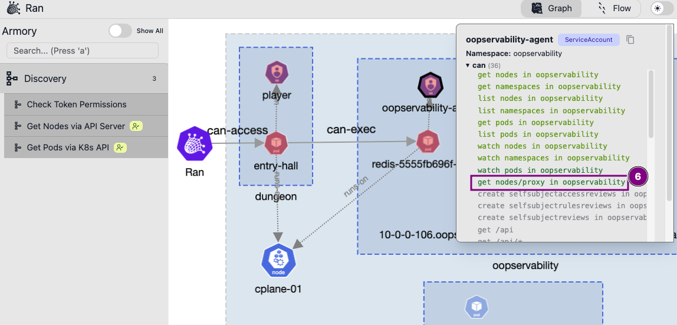Click the dungeon namespace label
The width and height of the screenshot is (677, 325).
click(276, 196)
